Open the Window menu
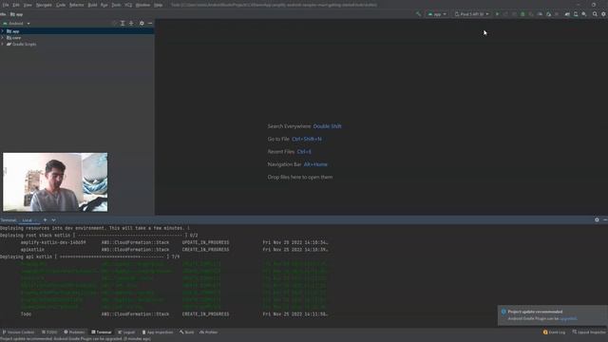 pyautogui.click(x=142, y=5)
